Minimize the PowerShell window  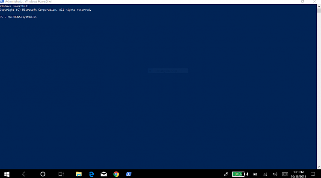coord(291,1)
